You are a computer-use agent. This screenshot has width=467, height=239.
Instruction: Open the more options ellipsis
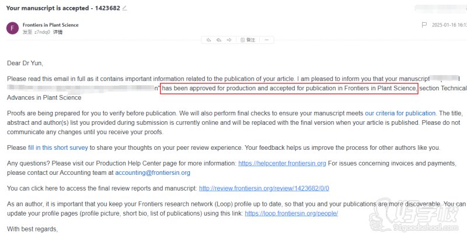267,40
